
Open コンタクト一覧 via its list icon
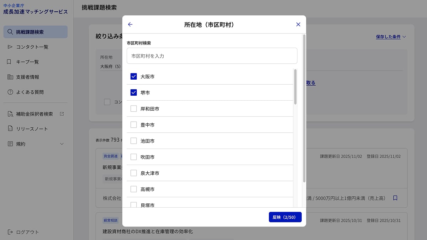pos(10,47)
